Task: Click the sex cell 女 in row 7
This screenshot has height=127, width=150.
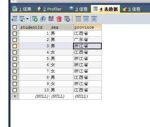Action: click(62, 71)
